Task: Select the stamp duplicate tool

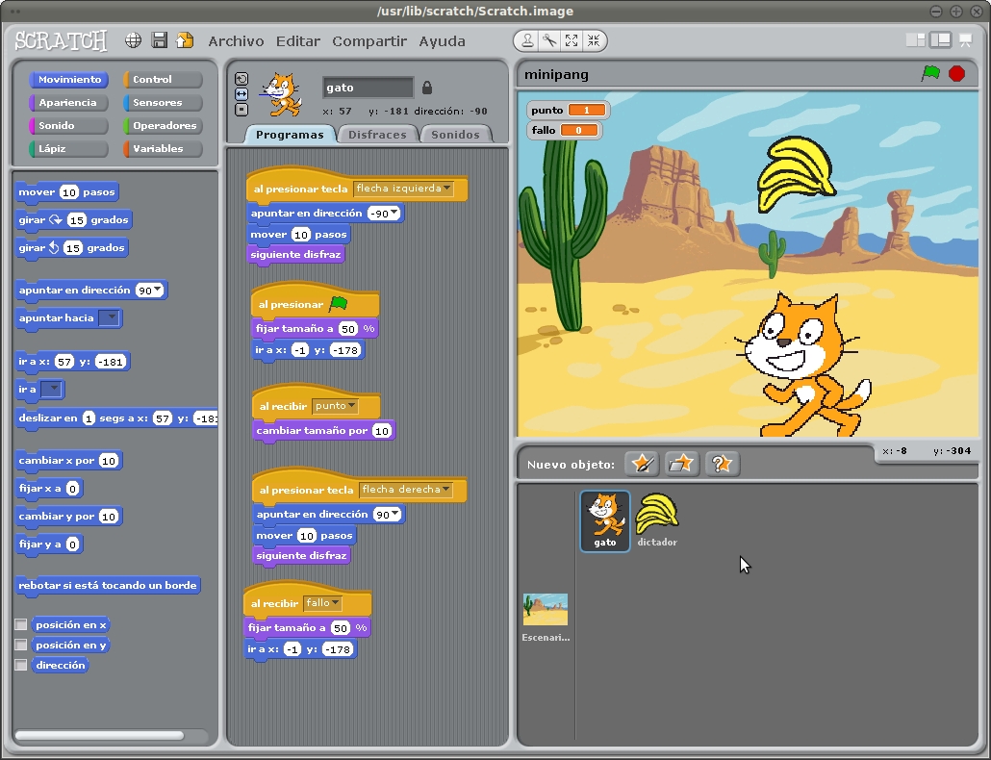Action: [x=527, y=40]
